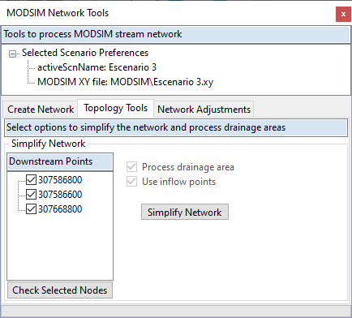Open the Topology Tools tab
The width and height of the screenshot is (352, 318).
coord(116,108)
